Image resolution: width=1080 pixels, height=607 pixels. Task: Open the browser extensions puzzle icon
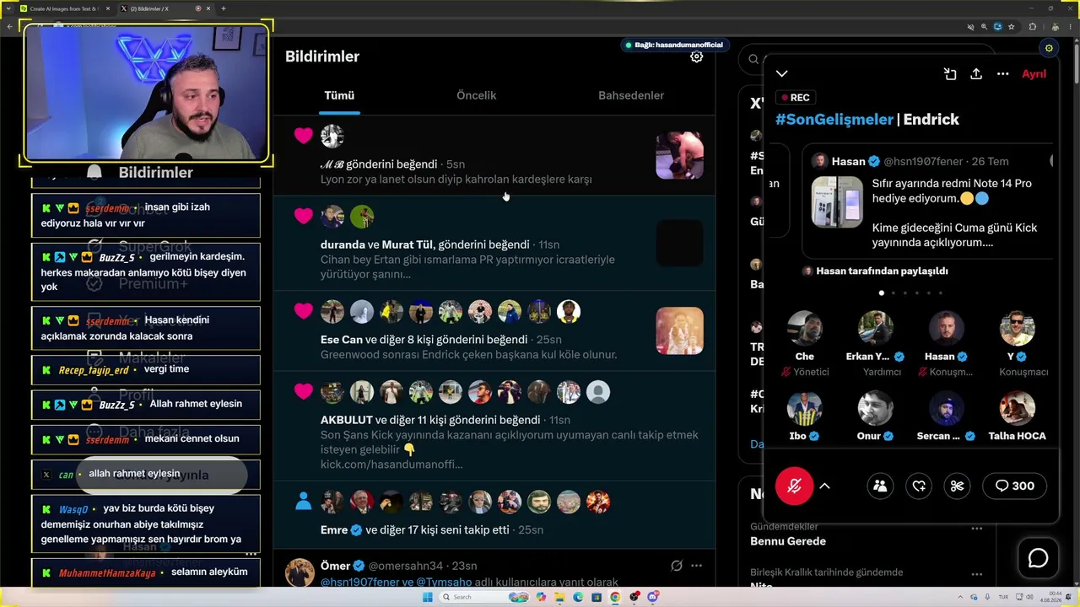coord(1033,27)
